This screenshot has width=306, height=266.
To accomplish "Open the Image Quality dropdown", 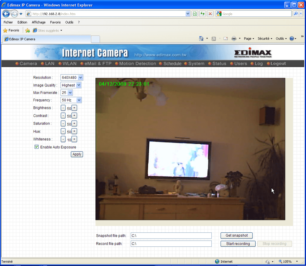I will [71, 85].
